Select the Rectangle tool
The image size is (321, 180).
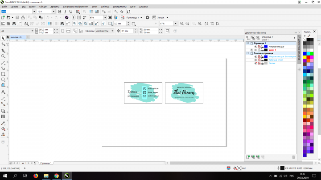[x=3, y=74]
